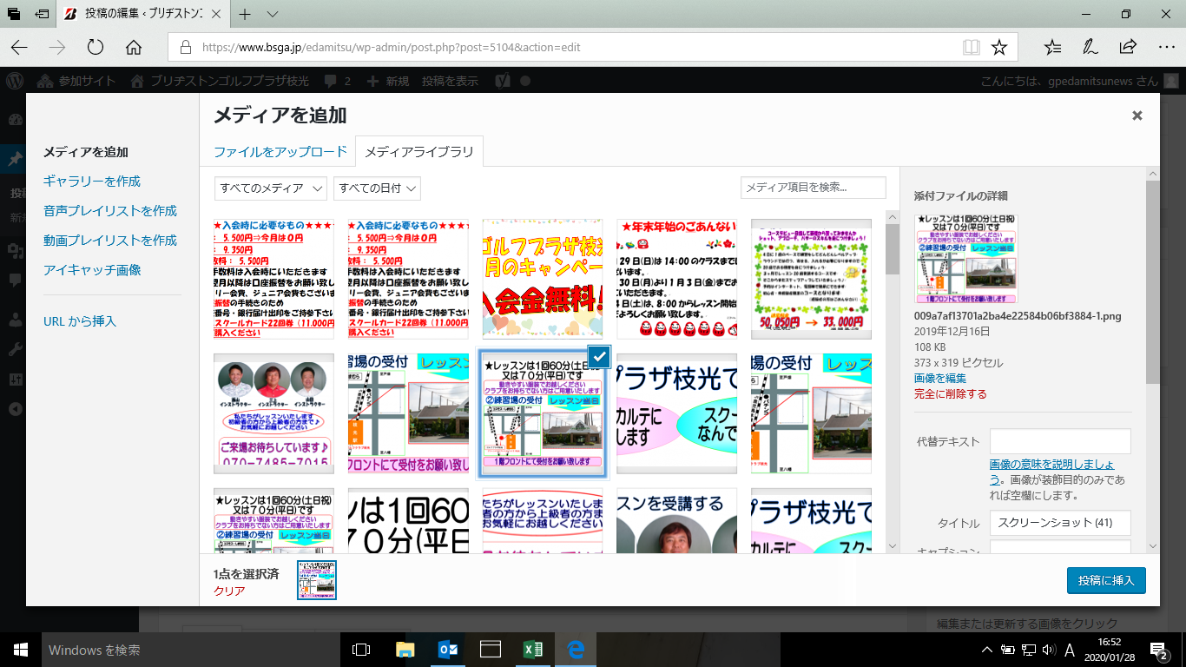Open the action center notifications icon
The height and width of the screenshot is (667, 1186).
[1159, 650]
